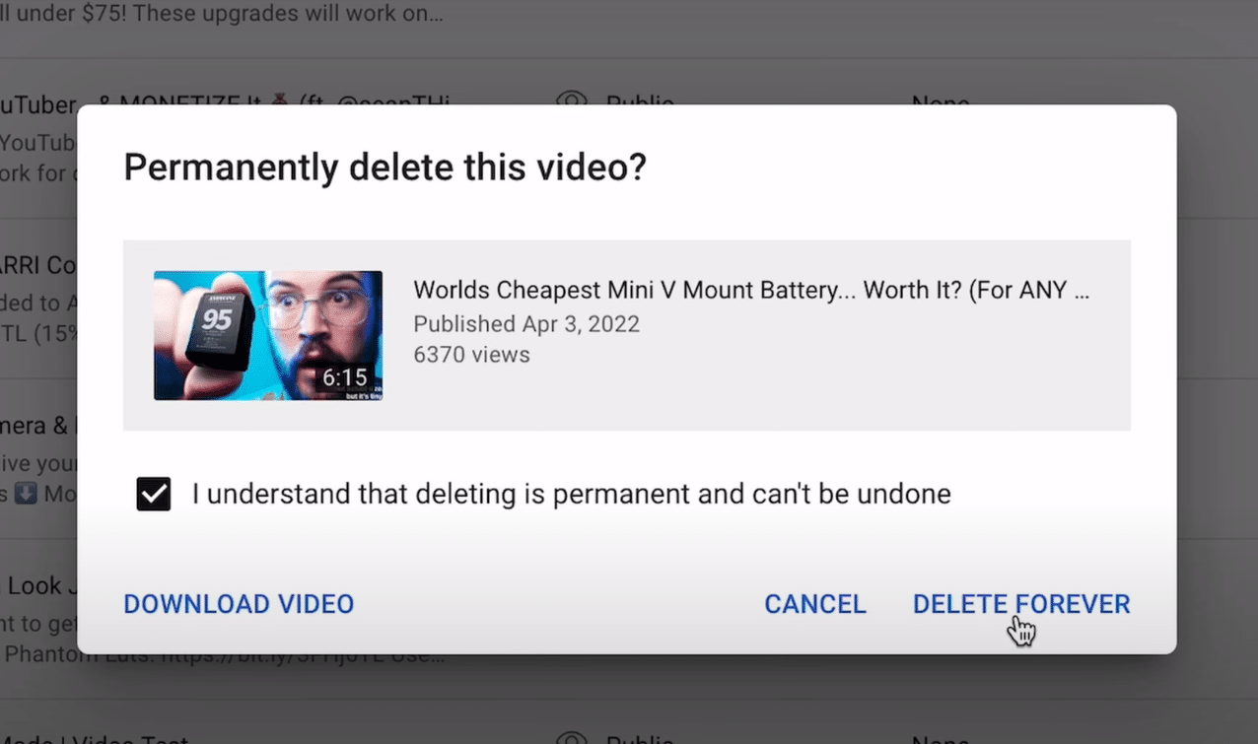Screen dimensions: 1258x744
Task: Click the "None" restrictions value below dialog
Action: point(940,738)
